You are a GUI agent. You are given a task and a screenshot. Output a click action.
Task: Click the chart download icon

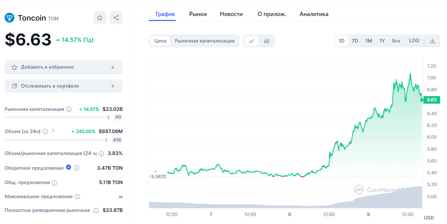click(432, 41)
